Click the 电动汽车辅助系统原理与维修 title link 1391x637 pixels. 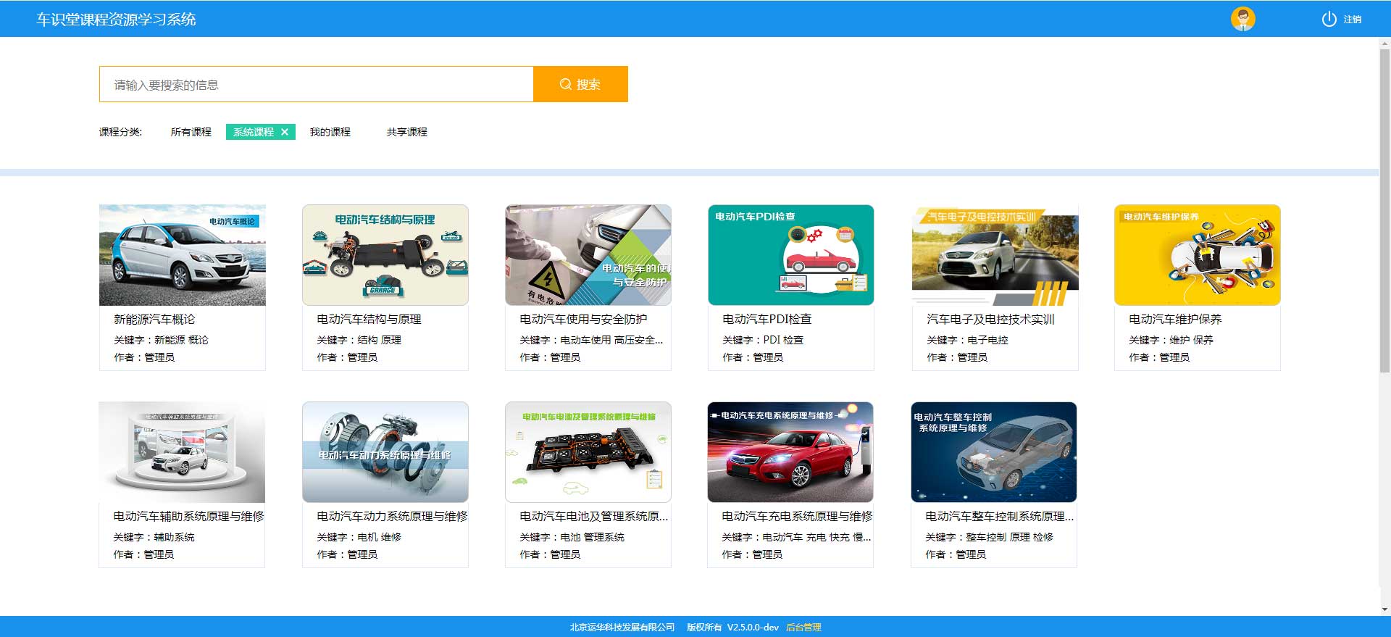pos(188,516)
